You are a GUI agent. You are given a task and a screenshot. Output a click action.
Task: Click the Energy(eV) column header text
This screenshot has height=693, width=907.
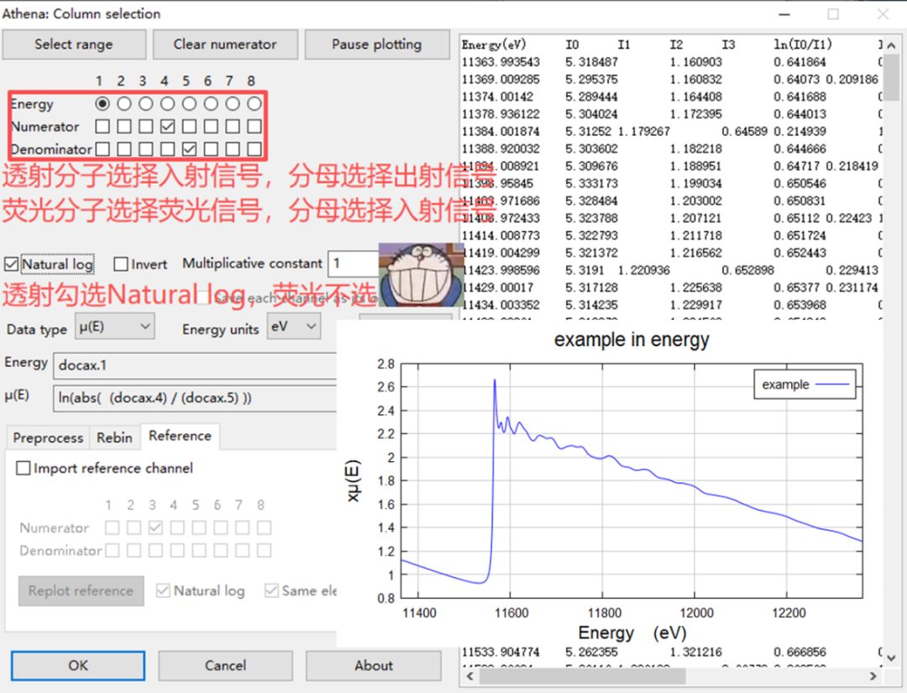(x=494, y=45)
